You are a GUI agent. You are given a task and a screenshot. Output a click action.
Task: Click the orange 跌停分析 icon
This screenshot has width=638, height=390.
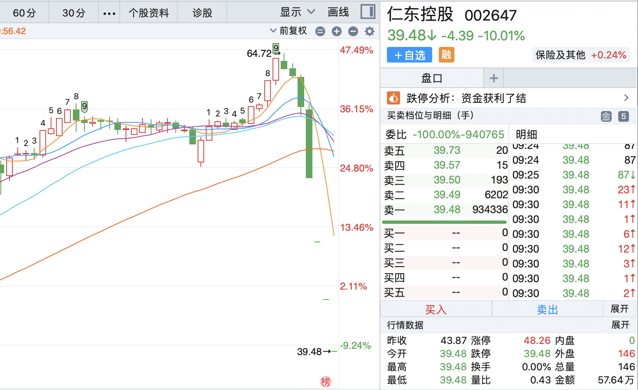tap(393, 98)
